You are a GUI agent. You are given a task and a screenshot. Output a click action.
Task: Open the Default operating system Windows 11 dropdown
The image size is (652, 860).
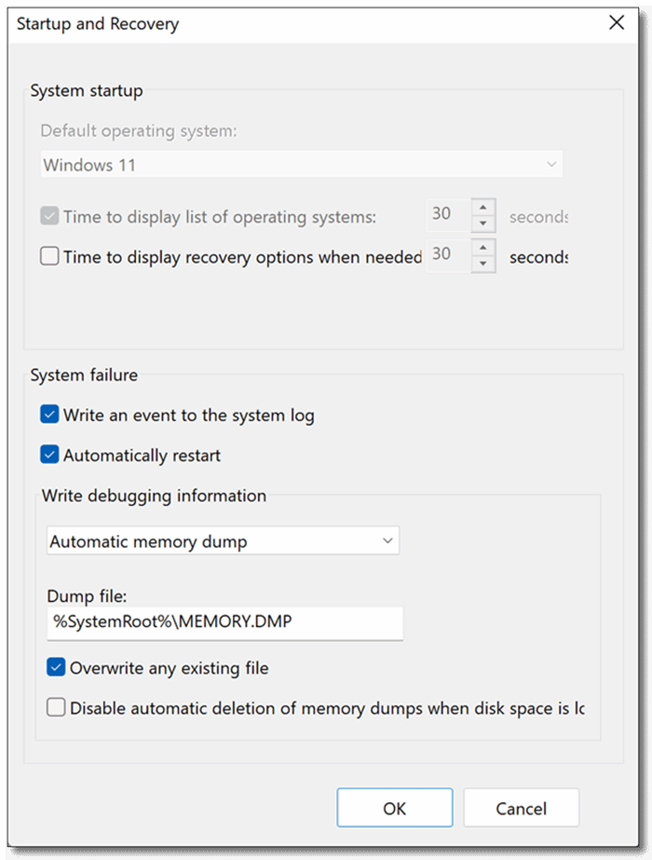pyautogui.click(x=302, y=165)
